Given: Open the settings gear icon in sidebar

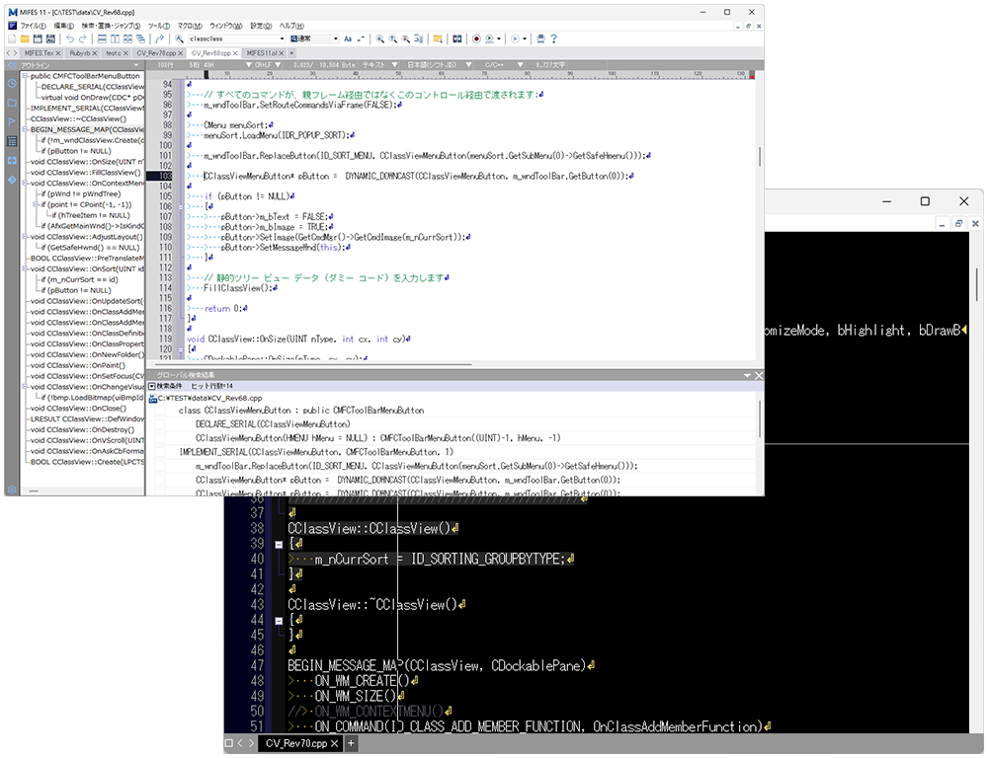Looking at the screenshot, I should click(x=12, y=489).
